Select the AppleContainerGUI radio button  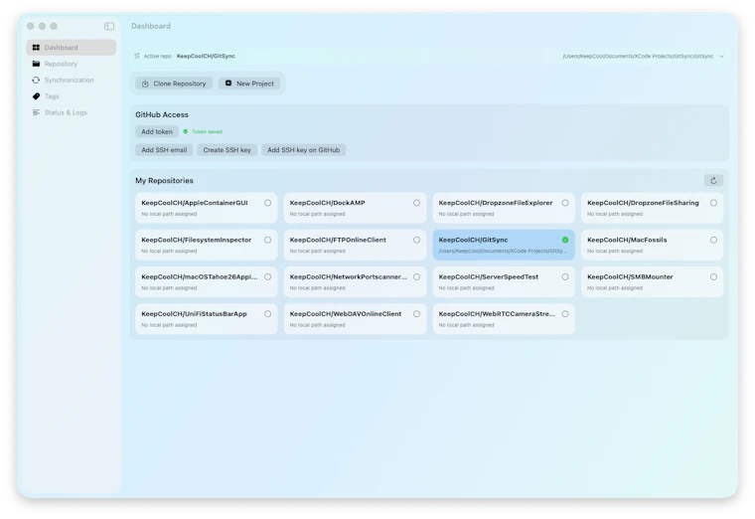point(267,203)
